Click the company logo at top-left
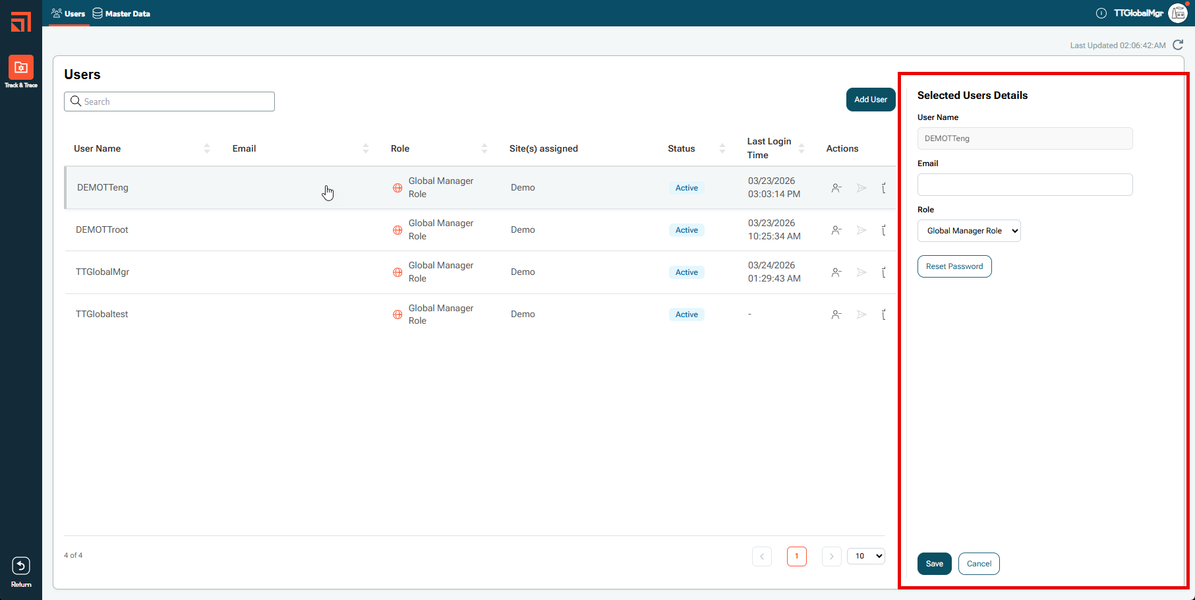 click(21, 21)
